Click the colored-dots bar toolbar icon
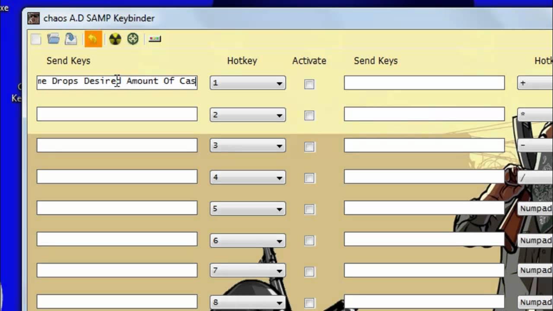553x311 pixels. 155,39
